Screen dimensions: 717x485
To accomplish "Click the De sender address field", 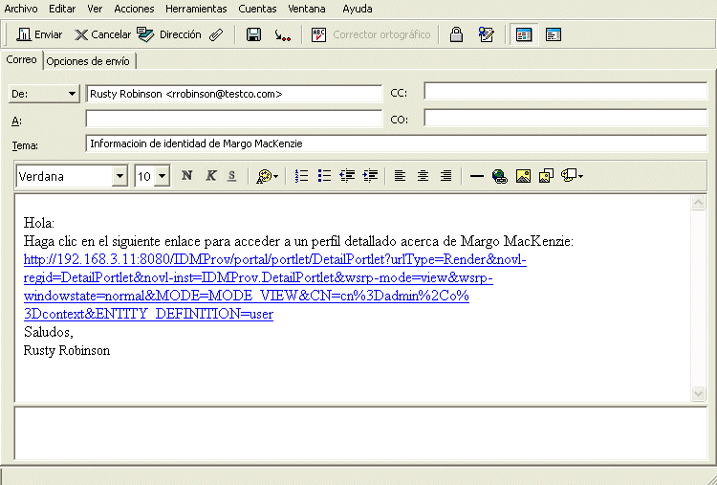I will tap(233, 94).
